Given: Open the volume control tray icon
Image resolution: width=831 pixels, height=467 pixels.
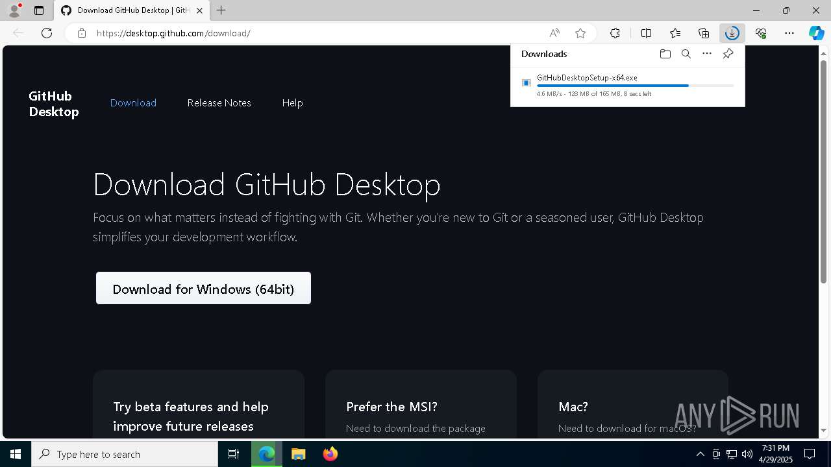Looking at the screenshot, I should click(747, 454).
